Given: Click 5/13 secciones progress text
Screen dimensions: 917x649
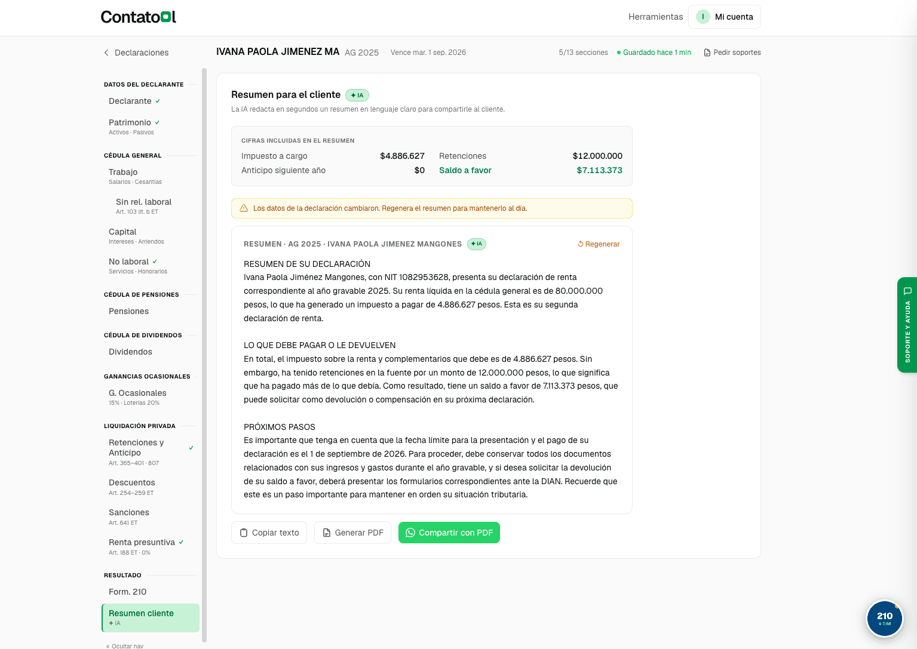Looking at the screenshot, I should pyautogui.click(x=583, y=53).
